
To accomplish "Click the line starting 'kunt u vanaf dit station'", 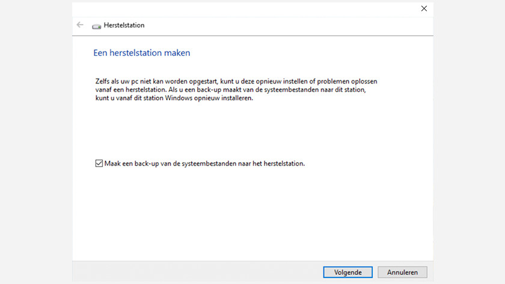I will (174, 98).
